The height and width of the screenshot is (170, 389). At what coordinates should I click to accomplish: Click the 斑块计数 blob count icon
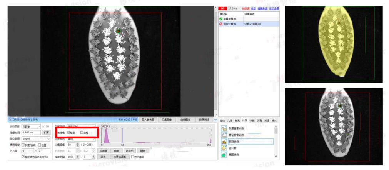224,142
